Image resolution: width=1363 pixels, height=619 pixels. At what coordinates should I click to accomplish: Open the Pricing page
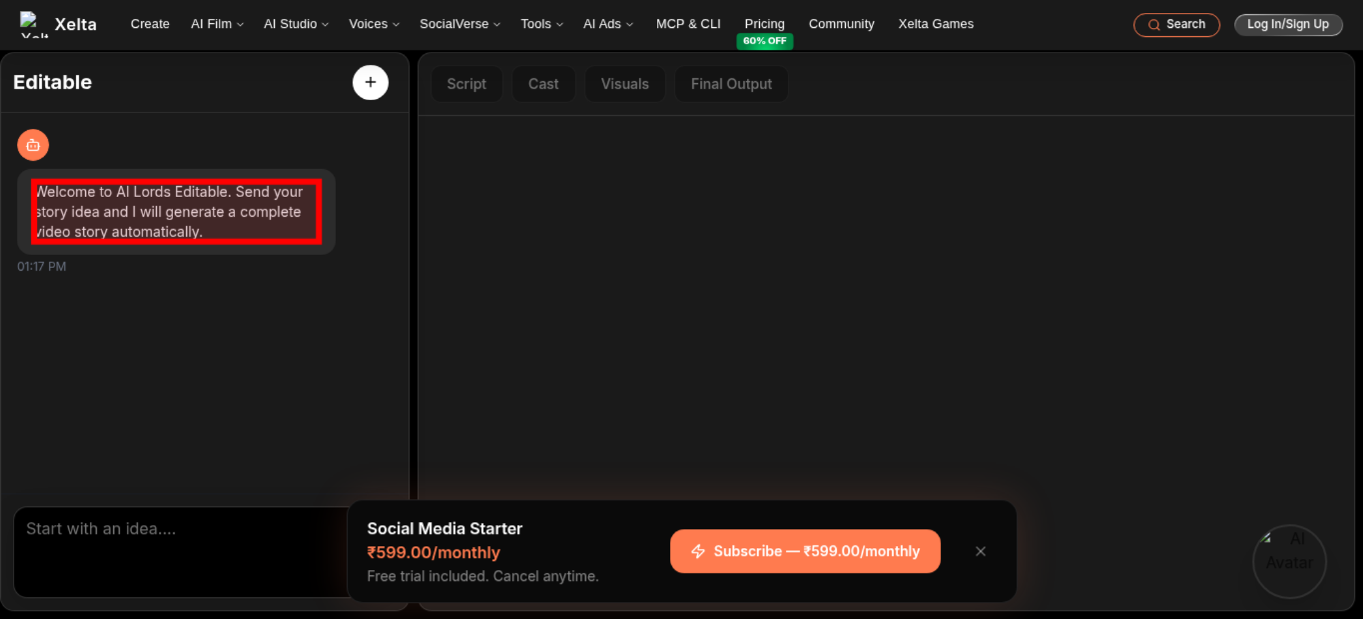[765, 24]
